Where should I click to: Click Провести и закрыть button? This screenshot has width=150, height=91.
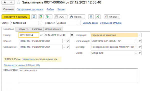(x=16, y=17)
